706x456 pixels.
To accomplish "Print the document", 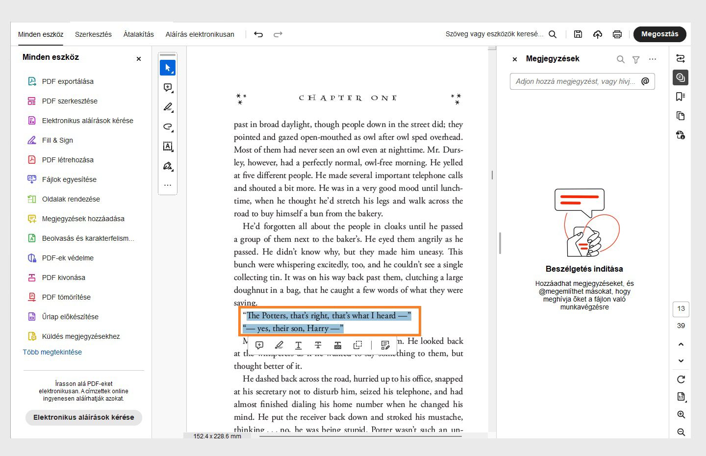I will pyautogui.click(x=617, y=34).
